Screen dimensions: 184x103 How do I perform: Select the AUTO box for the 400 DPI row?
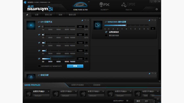coord(86,27)
